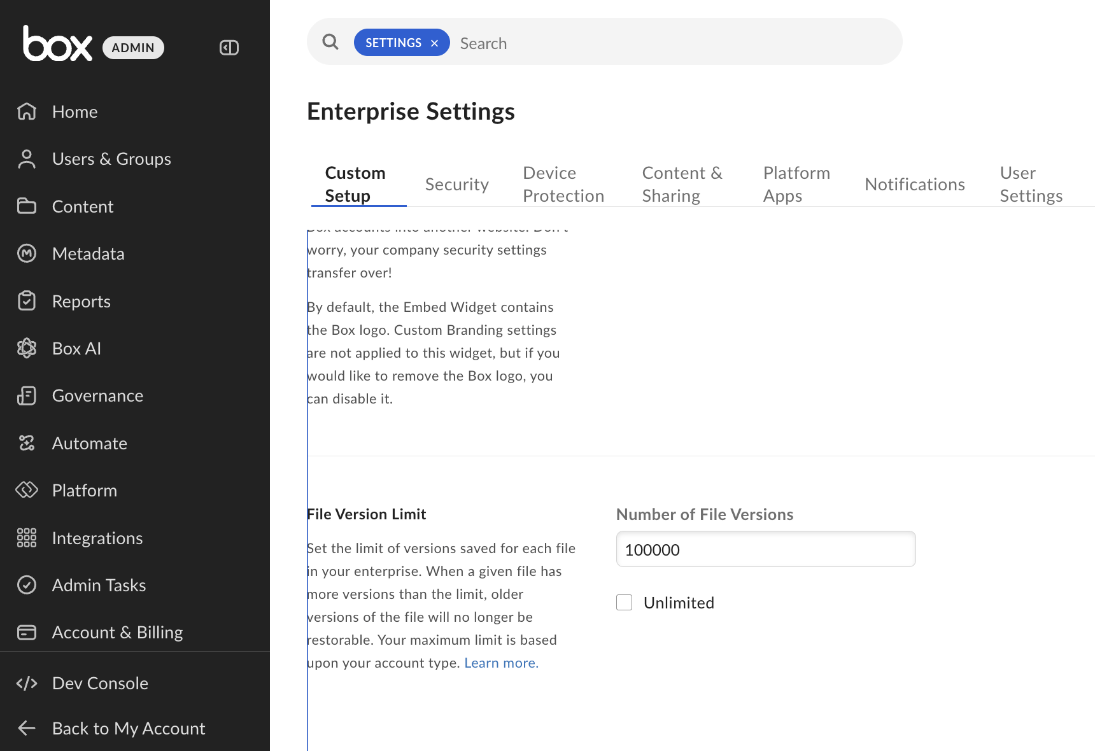Image resolution: width=1095 pixels, height=751 pixels.
Task: Click the Back to My Account arrow icon
Action: (x=27, y=728)
